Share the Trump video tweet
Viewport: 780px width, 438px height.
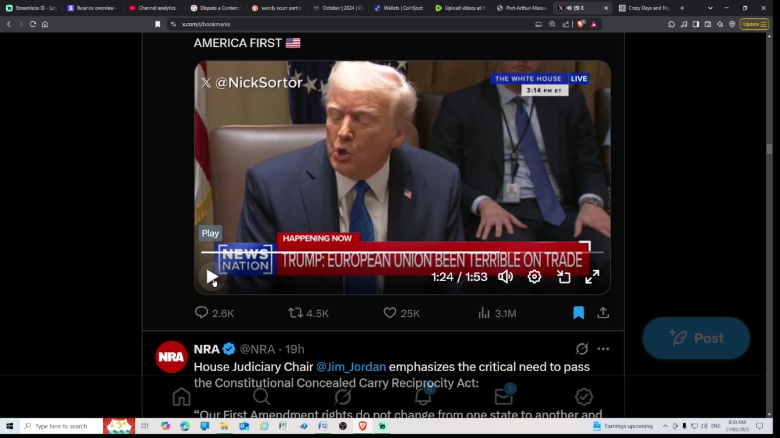click(x=603, y=313)
